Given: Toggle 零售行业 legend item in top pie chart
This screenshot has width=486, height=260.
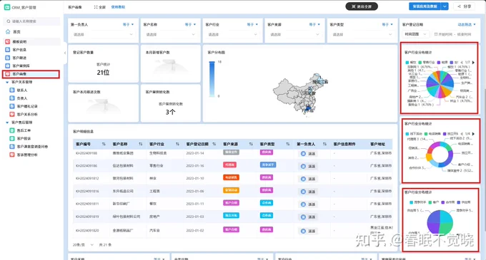Looking at the screenshot, I should tap(427, 63).
